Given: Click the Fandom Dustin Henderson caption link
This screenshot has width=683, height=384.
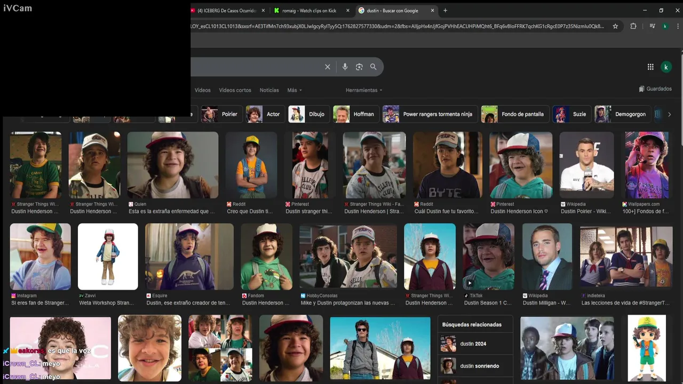Looking at the screenshot, I should click(x=266, y=303).
